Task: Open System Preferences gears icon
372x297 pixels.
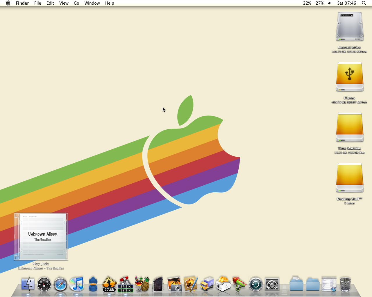Action: pyautogui.click(x=272, y=284)
